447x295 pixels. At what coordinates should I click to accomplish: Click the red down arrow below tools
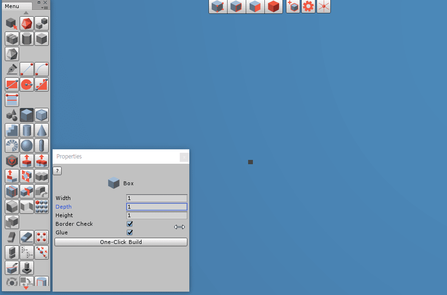click(26, 288)
